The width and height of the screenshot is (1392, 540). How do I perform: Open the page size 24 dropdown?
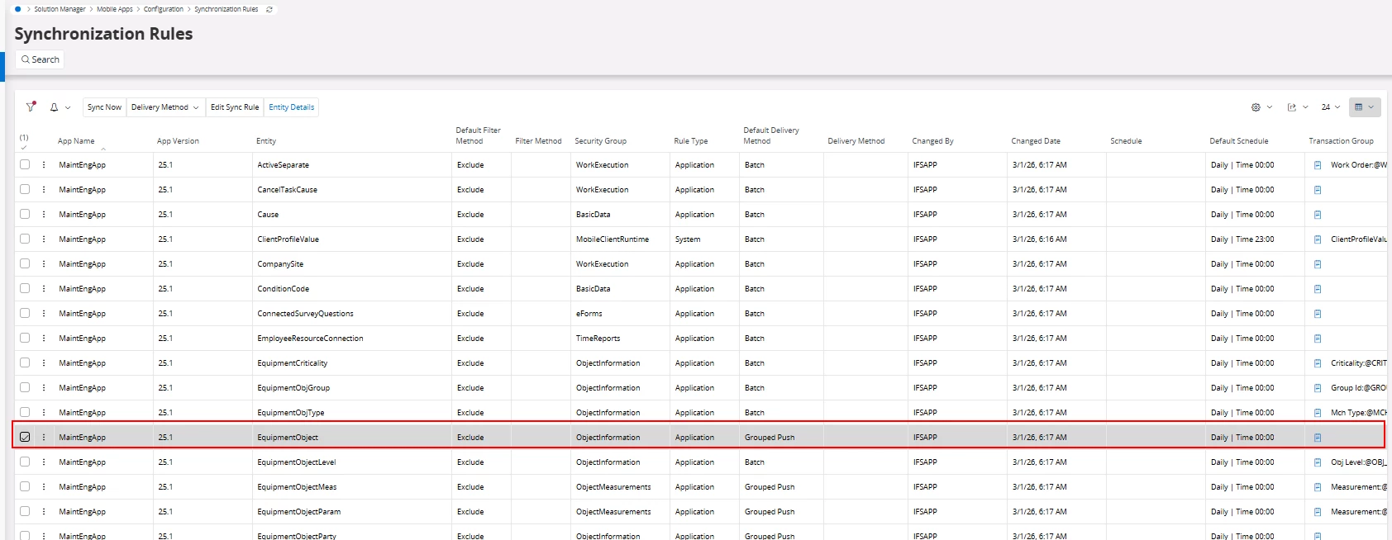[1330, 107]
